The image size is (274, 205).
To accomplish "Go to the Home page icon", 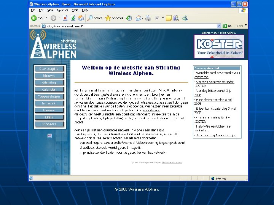I will coord(81,18).
